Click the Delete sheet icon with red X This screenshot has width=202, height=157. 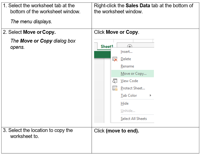pos(115,59)
